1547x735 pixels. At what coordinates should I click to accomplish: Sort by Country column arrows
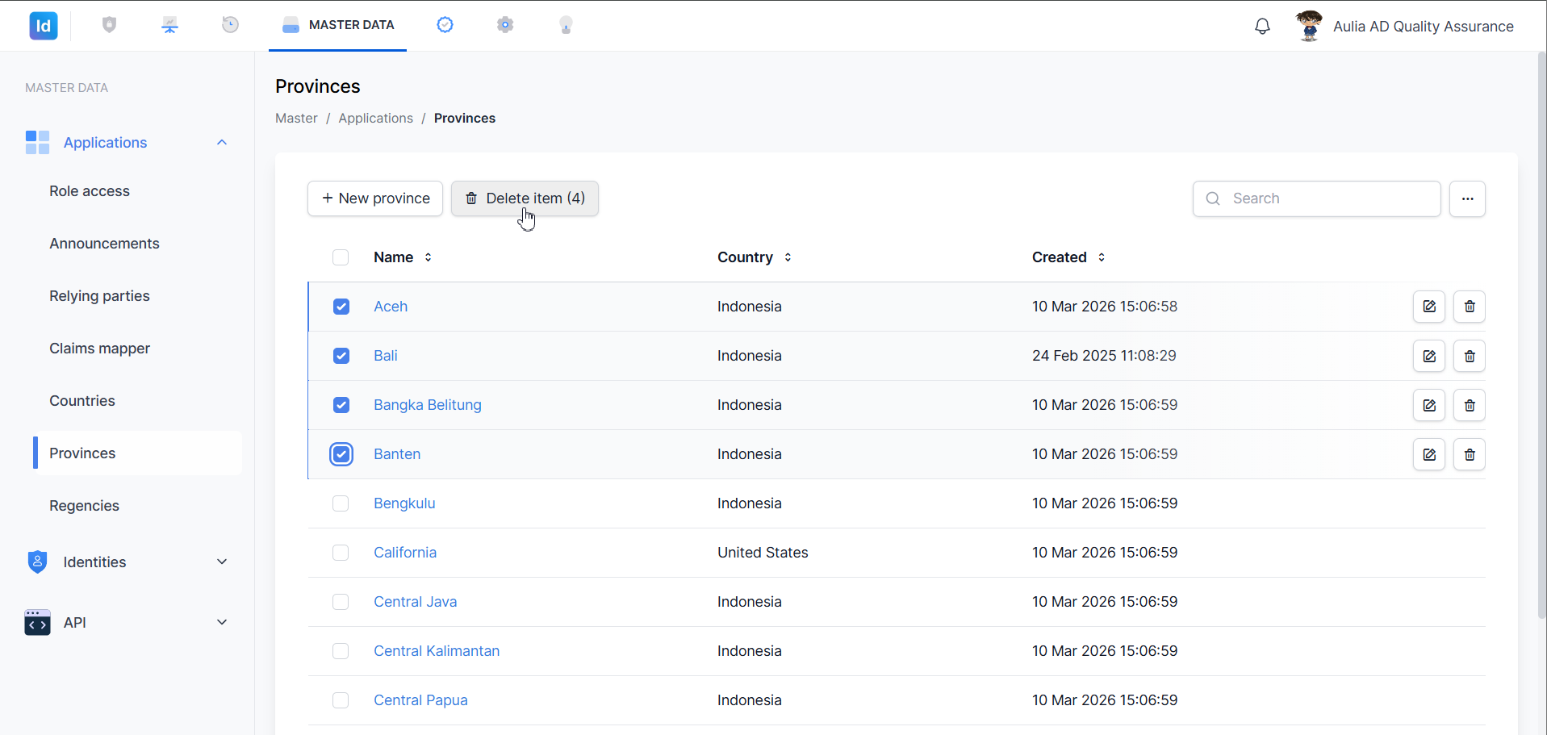(788, 257)
